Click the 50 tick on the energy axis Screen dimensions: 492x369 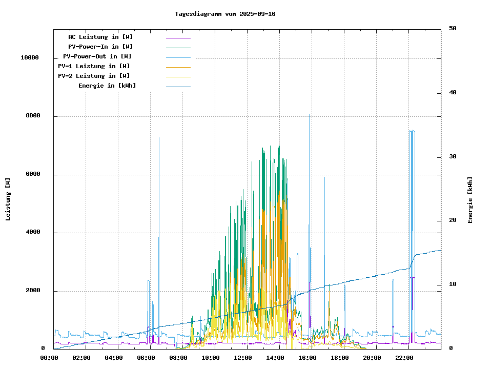click(x=453, y=29)
